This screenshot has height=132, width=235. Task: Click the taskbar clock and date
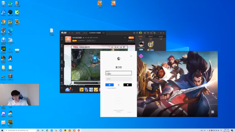point(227,131)
